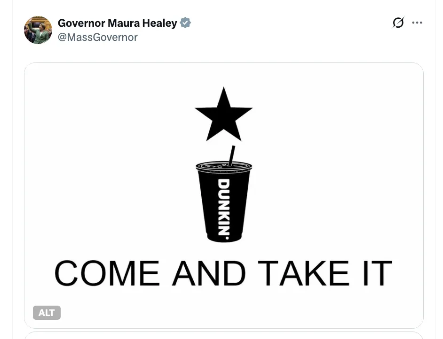
Task: Click the Governor Maura Healey display name
Action: (118, 23)
